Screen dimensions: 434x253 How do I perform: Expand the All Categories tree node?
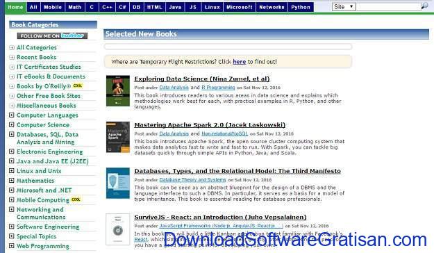tap(12, 48)
